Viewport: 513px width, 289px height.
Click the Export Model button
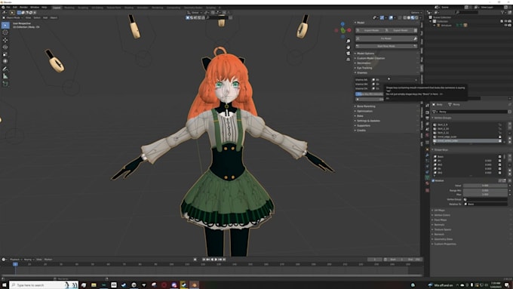[x=398, y=30]
